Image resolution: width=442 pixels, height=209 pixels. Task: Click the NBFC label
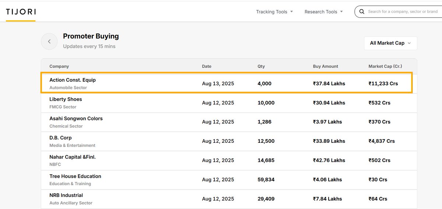[x=55, y=164]
